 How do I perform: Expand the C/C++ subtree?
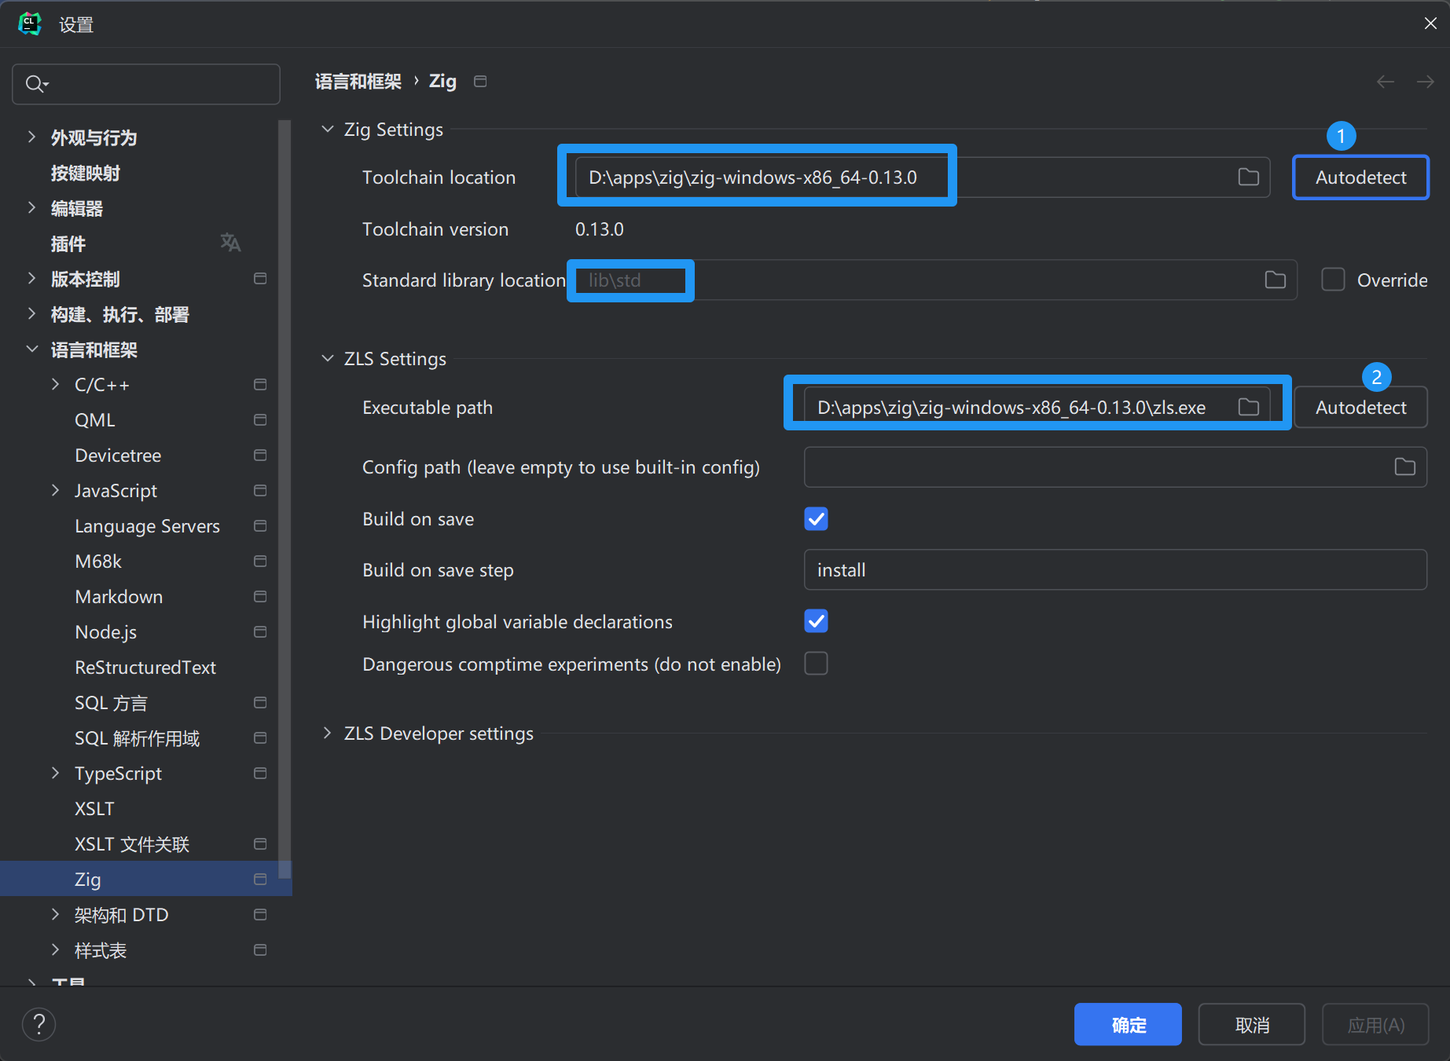55,384
